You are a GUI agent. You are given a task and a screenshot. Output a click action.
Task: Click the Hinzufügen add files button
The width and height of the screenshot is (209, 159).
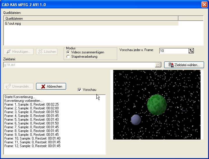click(x=19, y=52)
